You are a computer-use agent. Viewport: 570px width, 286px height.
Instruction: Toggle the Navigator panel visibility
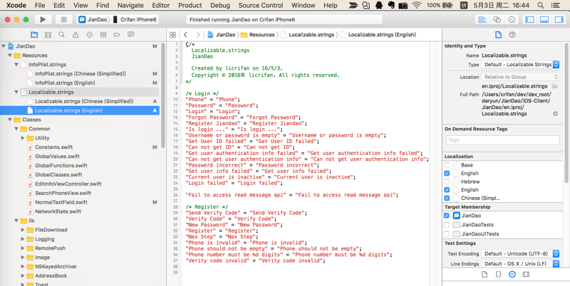(530, 20)
